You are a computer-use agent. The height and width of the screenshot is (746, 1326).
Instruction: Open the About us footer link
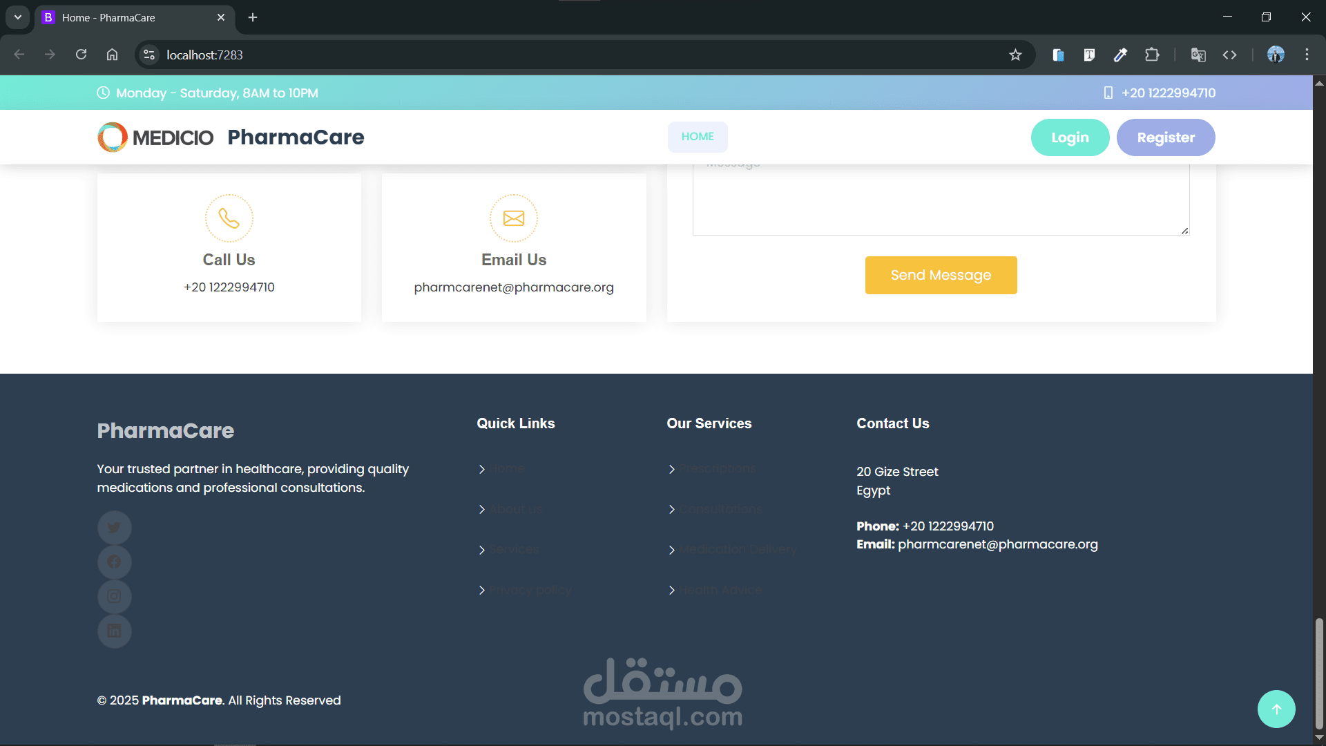click(516, 510)
